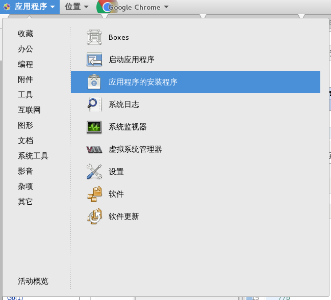
Task: Click the 虚拟系统管理器 VM icon
Action: [94, 149]
